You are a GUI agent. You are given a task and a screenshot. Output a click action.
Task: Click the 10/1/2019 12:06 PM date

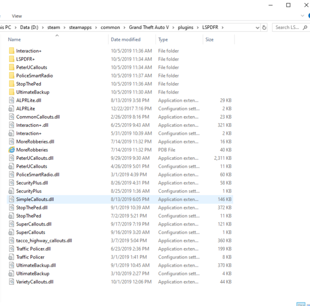[x=131, y=282]
